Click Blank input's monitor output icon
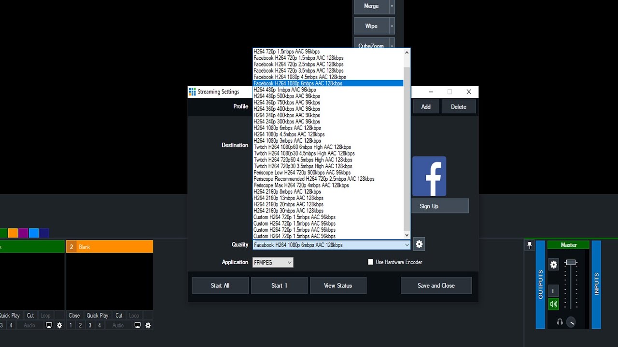 (x=138, y=325)
